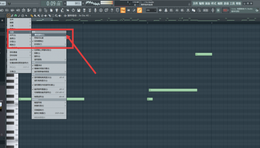Viewport: 260px width, 148px height.
Task: Click the save disk icon in toolbar
Action: pos(79,10)
